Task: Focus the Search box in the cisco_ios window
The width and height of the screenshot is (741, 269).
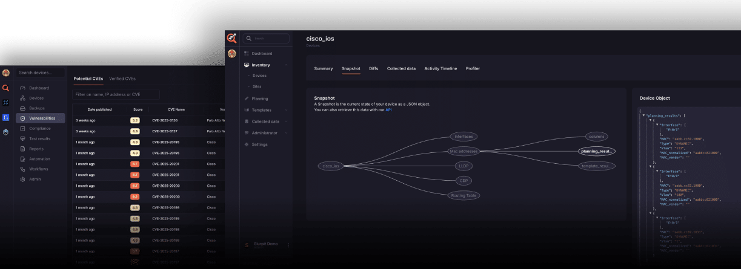Action: (265, 38)
